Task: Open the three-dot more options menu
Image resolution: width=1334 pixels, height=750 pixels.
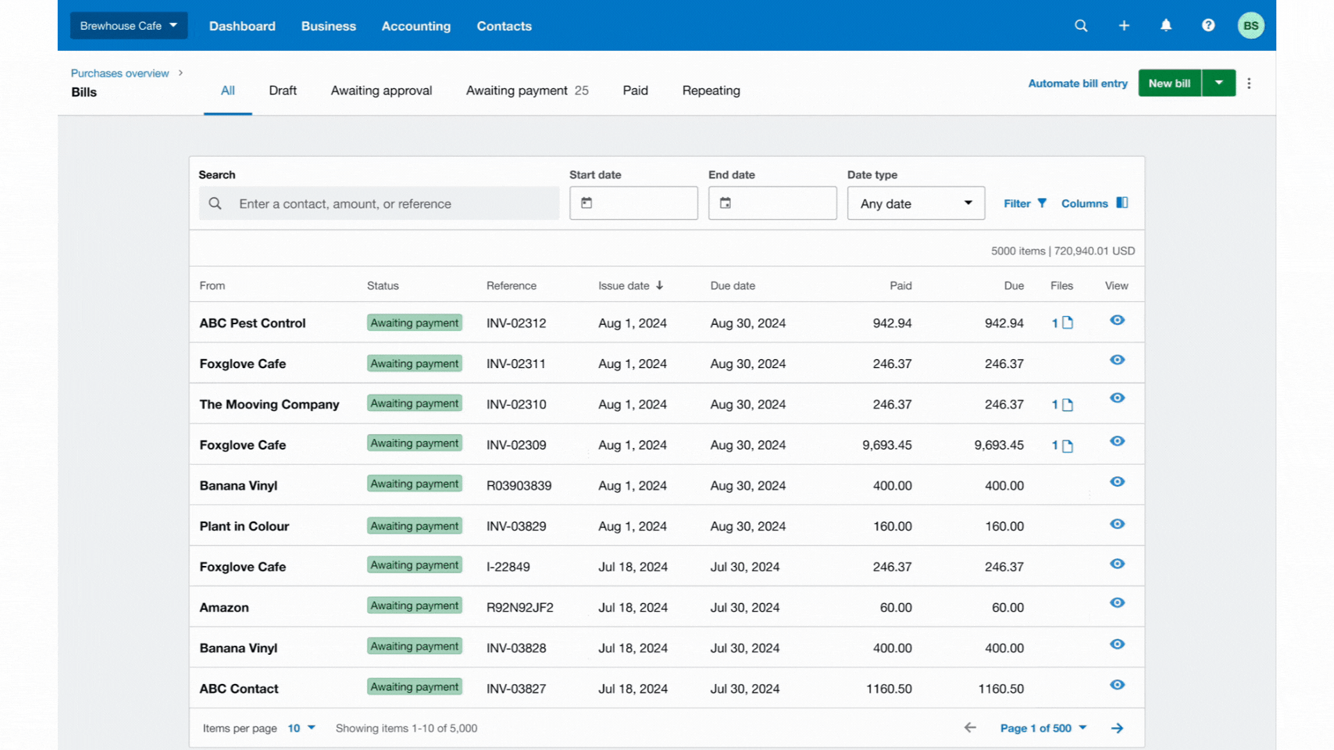Action: 1249,83
